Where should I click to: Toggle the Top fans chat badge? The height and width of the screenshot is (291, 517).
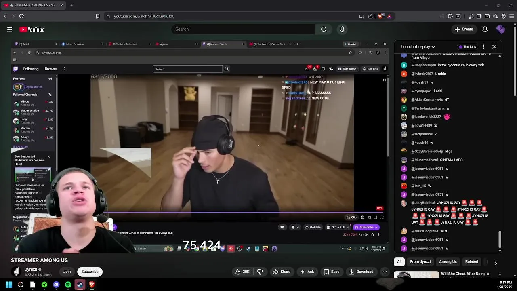[467, 47]
